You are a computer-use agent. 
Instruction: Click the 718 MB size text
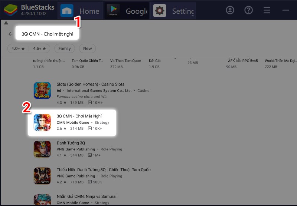point(77,182)
